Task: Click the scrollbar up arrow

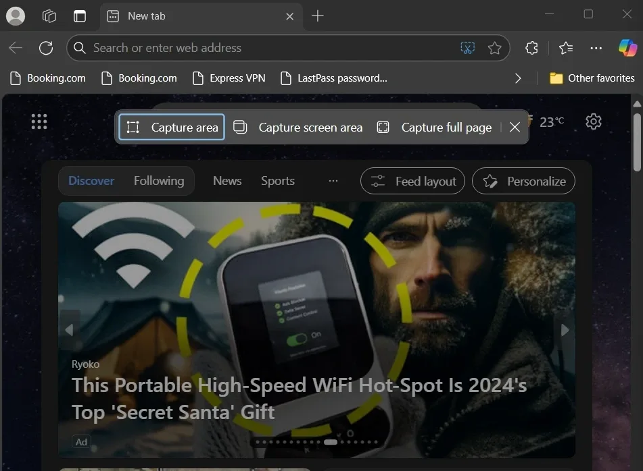Action: [x=637, y=104]
